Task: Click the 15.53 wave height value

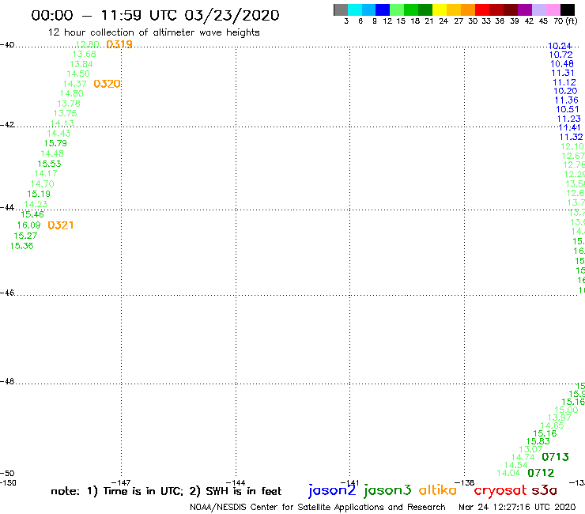Action: pyautogui.click(x=49, y=164)
